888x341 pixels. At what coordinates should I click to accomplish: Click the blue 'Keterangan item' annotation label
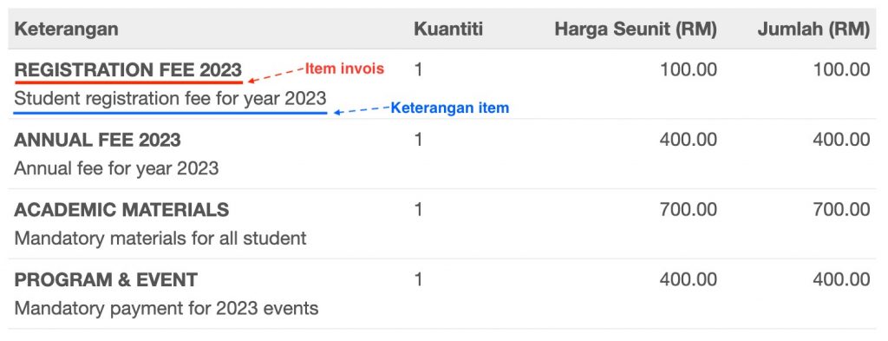pos(450,108)
